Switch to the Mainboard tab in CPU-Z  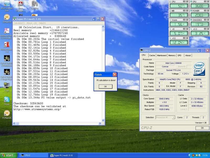coord(162,55)
